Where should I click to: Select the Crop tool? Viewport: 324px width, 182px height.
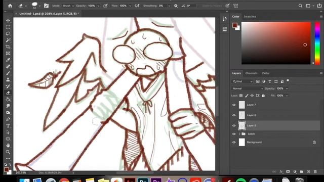[x=8, y=47]
